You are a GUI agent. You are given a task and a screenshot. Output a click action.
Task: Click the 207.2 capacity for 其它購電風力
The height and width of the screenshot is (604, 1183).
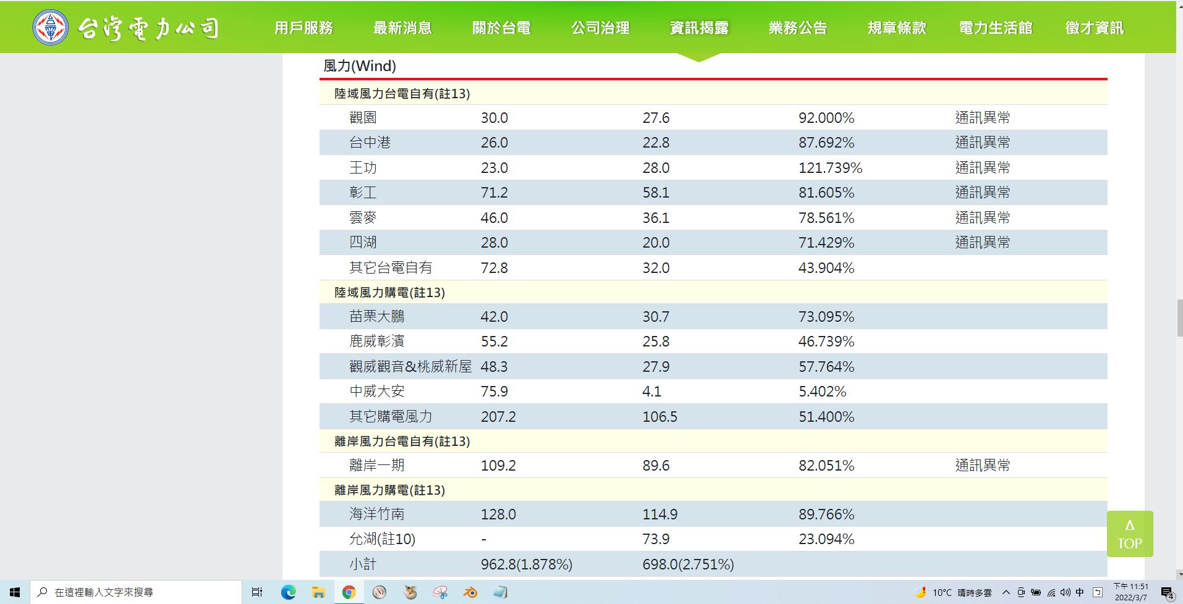498,416
